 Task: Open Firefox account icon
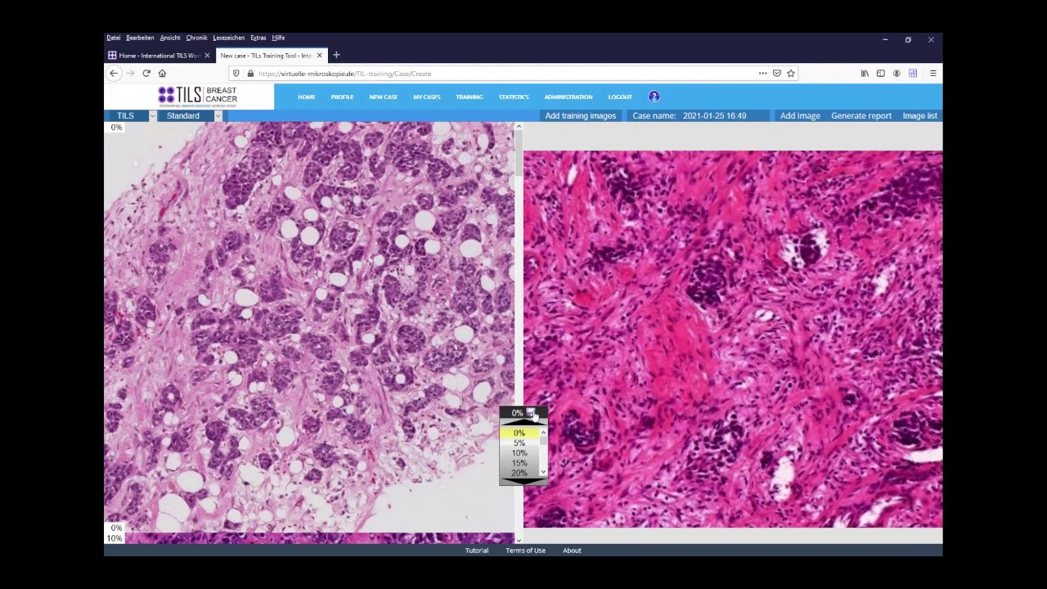[x=896, y=73]
